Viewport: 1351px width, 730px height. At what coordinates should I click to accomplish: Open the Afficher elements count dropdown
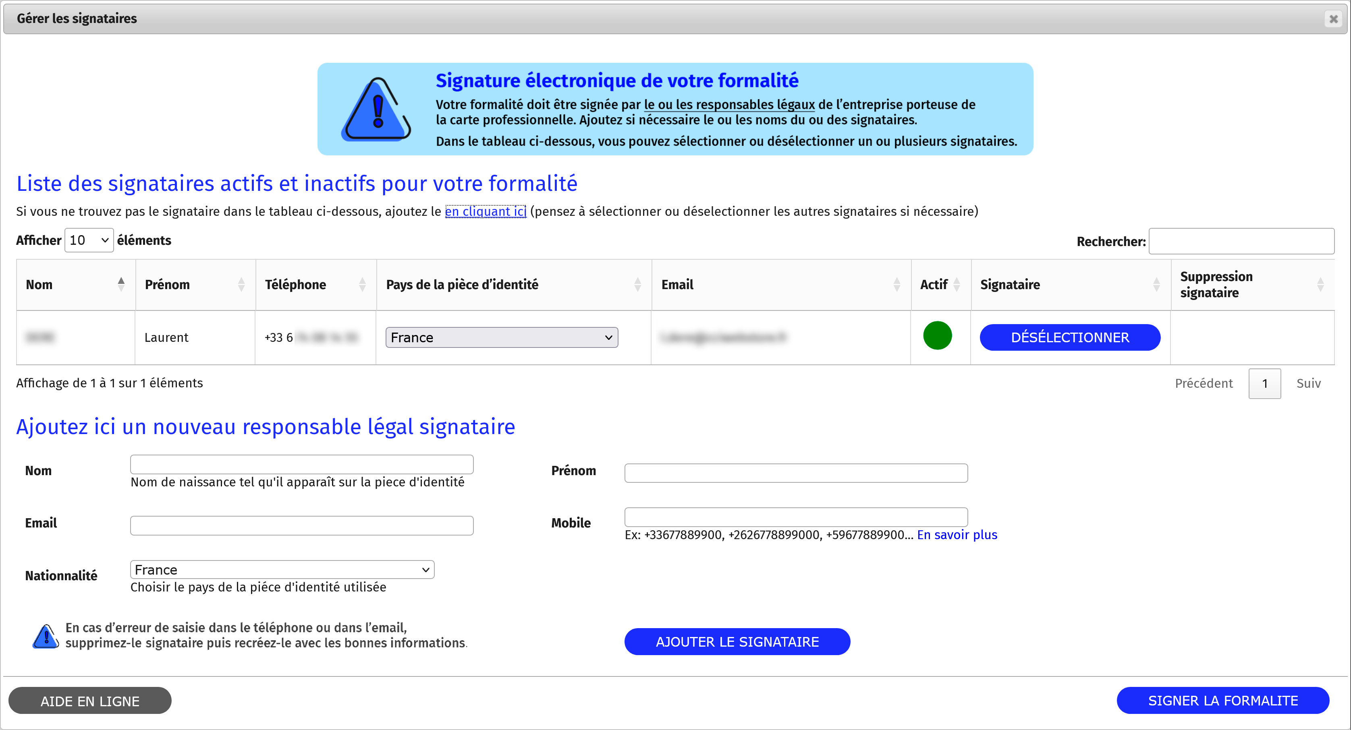click(x=89, y=240)
